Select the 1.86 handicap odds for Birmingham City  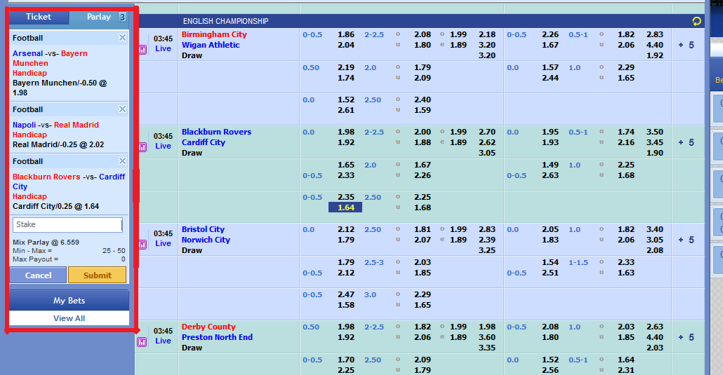pyautogui.click(x=345, y=34)
